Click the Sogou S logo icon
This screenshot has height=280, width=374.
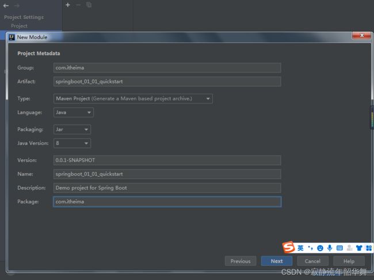289,247
